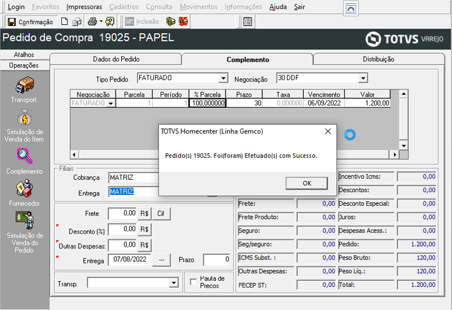This screenshot has width=452, height=310.
Task: Click the Desconto (%) value field
Action: coord(122,229)
